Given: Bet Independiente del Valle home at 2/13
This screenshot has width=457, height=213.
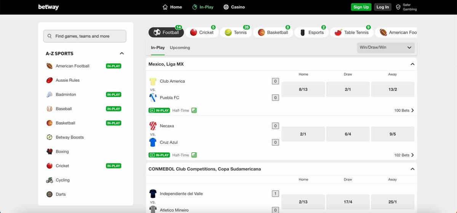Looking at the screenshot, I should pos(303,202).
